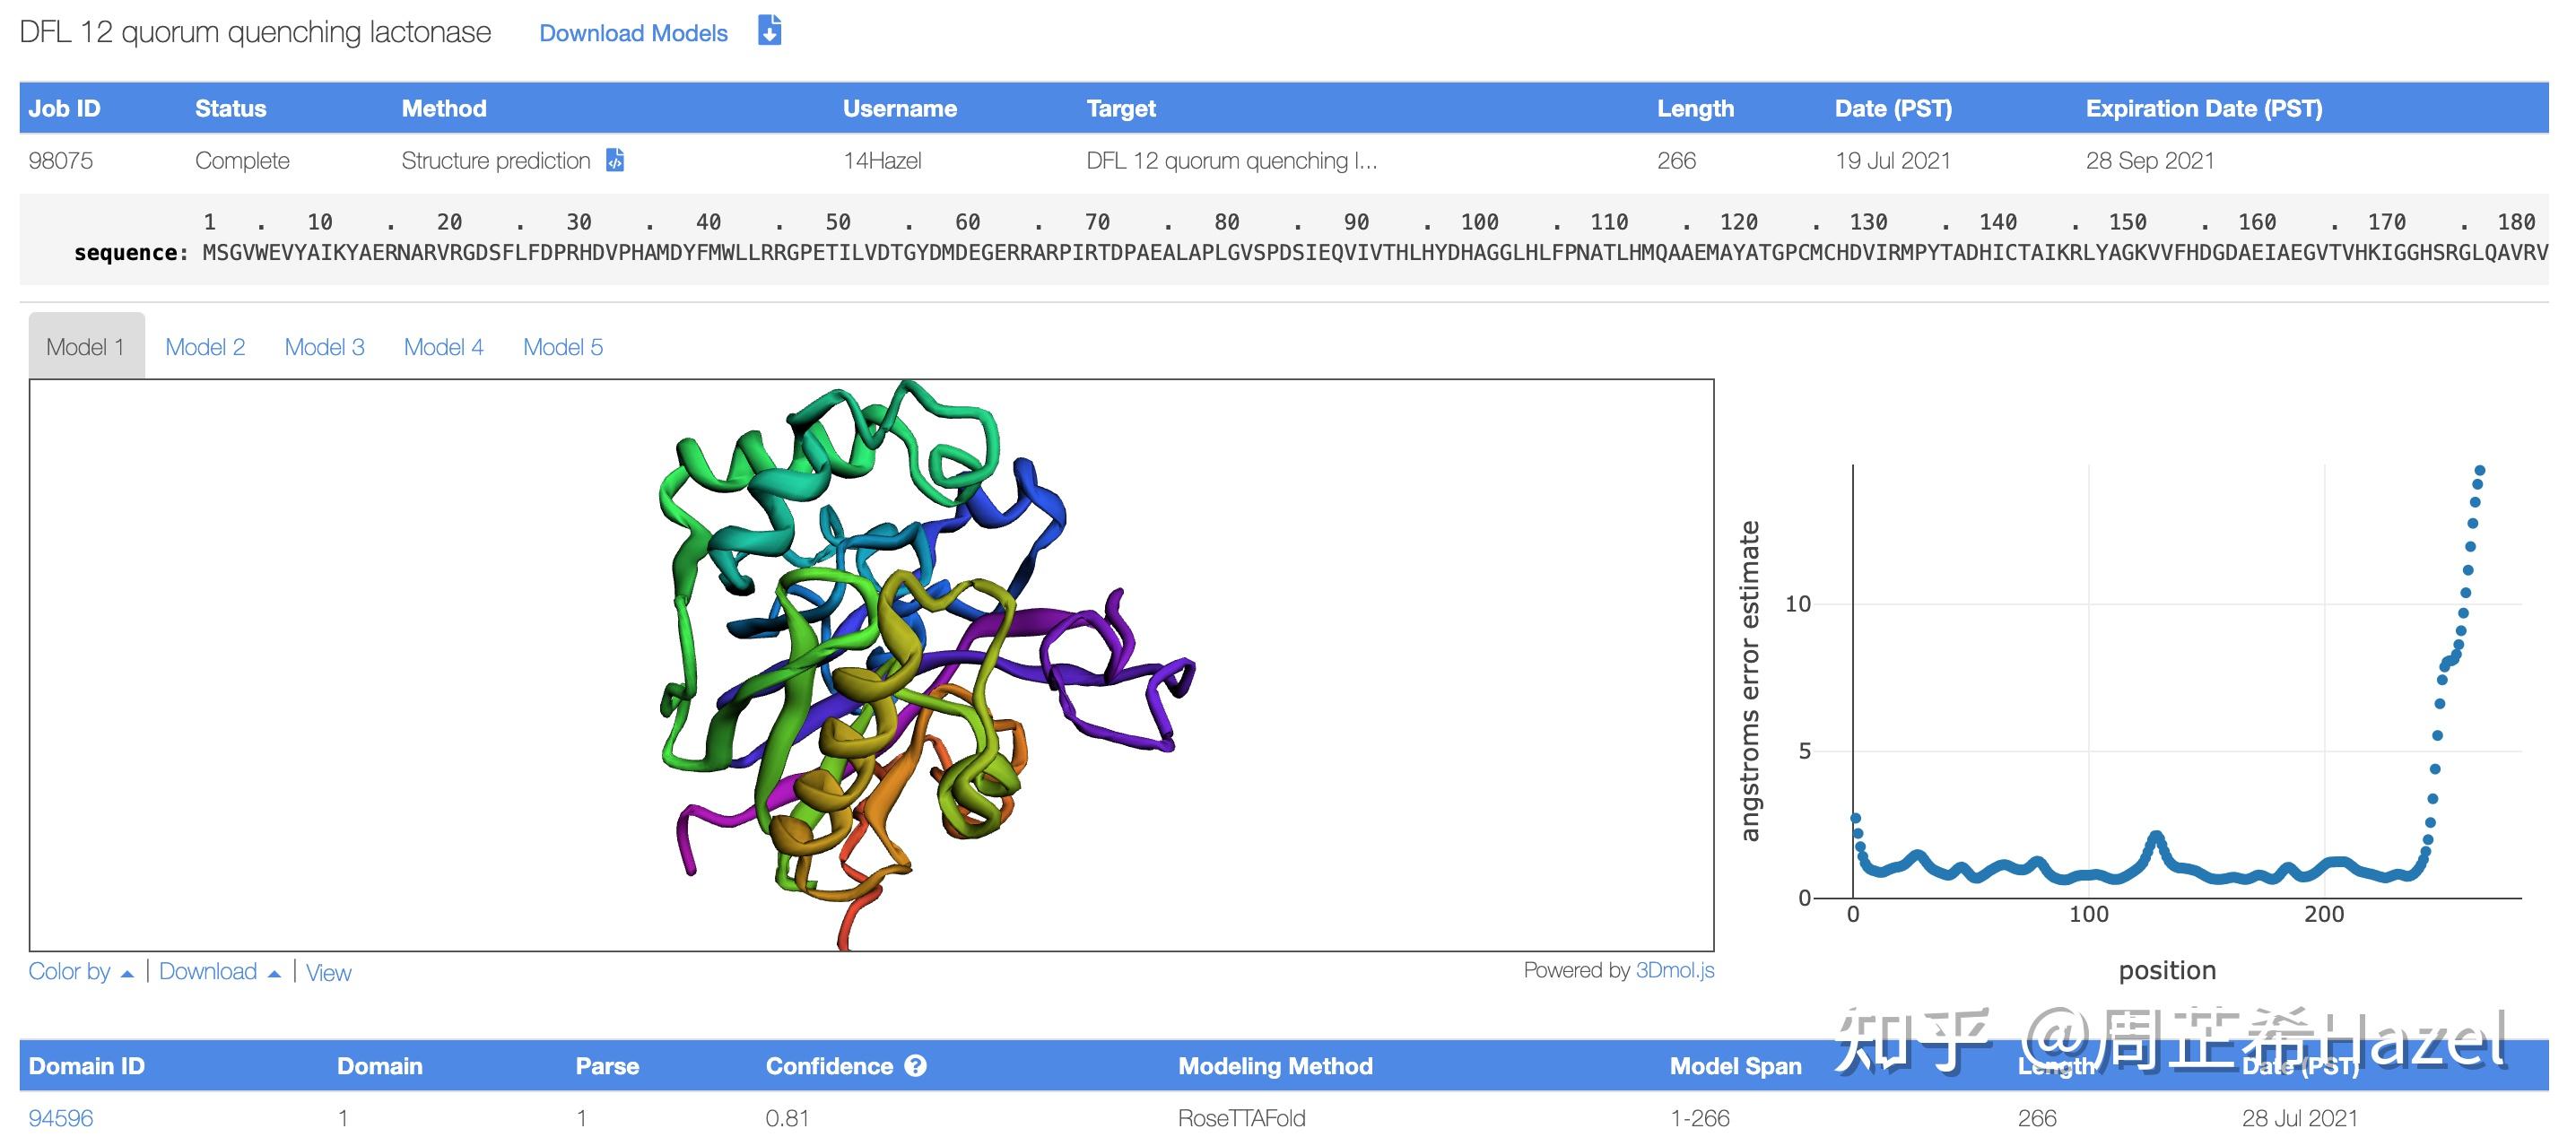Click the Domain ID column header

tap(86, 1066)
